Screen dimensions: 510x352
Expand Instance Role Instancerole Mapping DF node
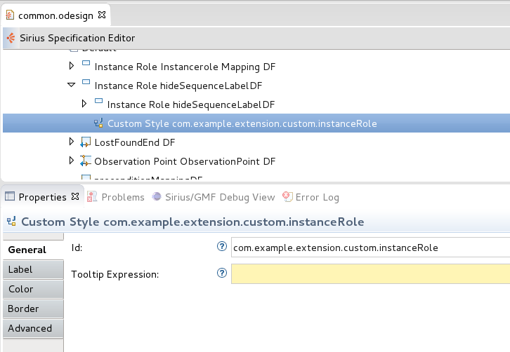[71, 67]
